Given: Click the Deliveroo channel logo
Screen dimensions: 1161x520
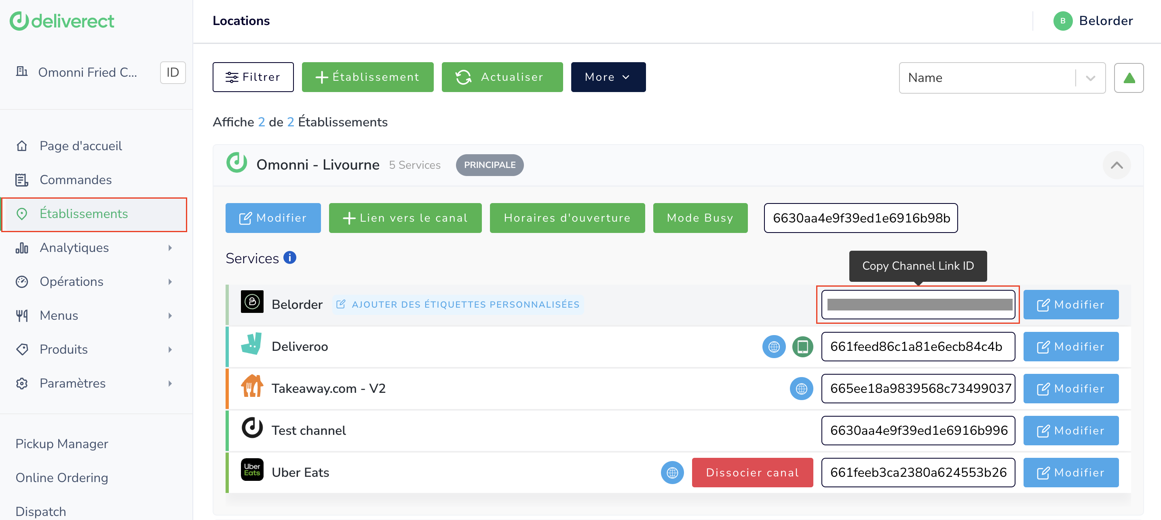Looking at the screenshot, I should [x=252, y=344].
